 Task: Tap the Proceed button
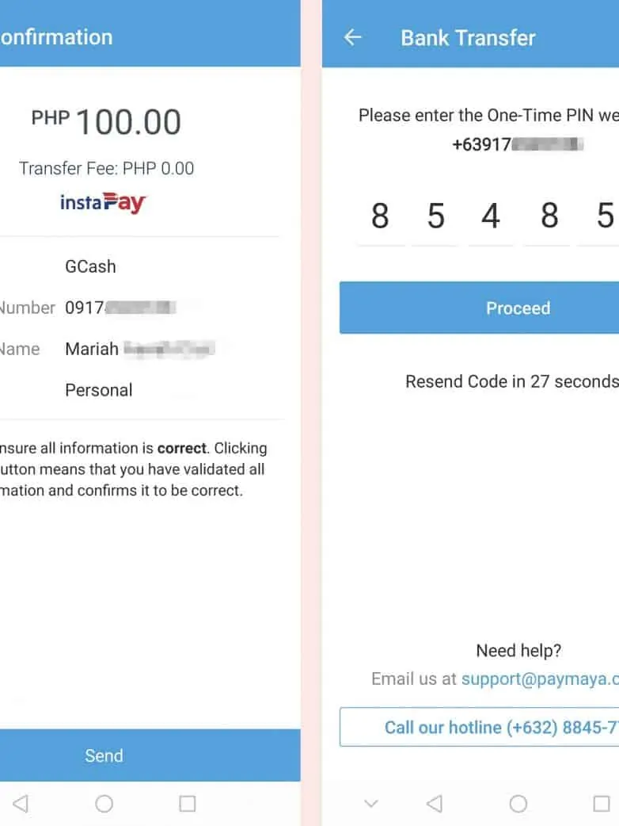click(518, 308)
